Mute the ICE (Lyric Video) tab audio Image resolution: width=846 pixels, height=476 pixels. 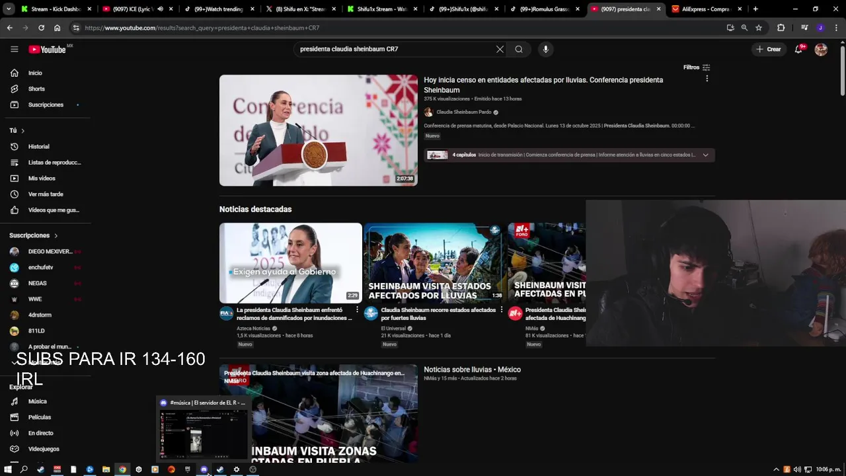click(x=160, y=9)
